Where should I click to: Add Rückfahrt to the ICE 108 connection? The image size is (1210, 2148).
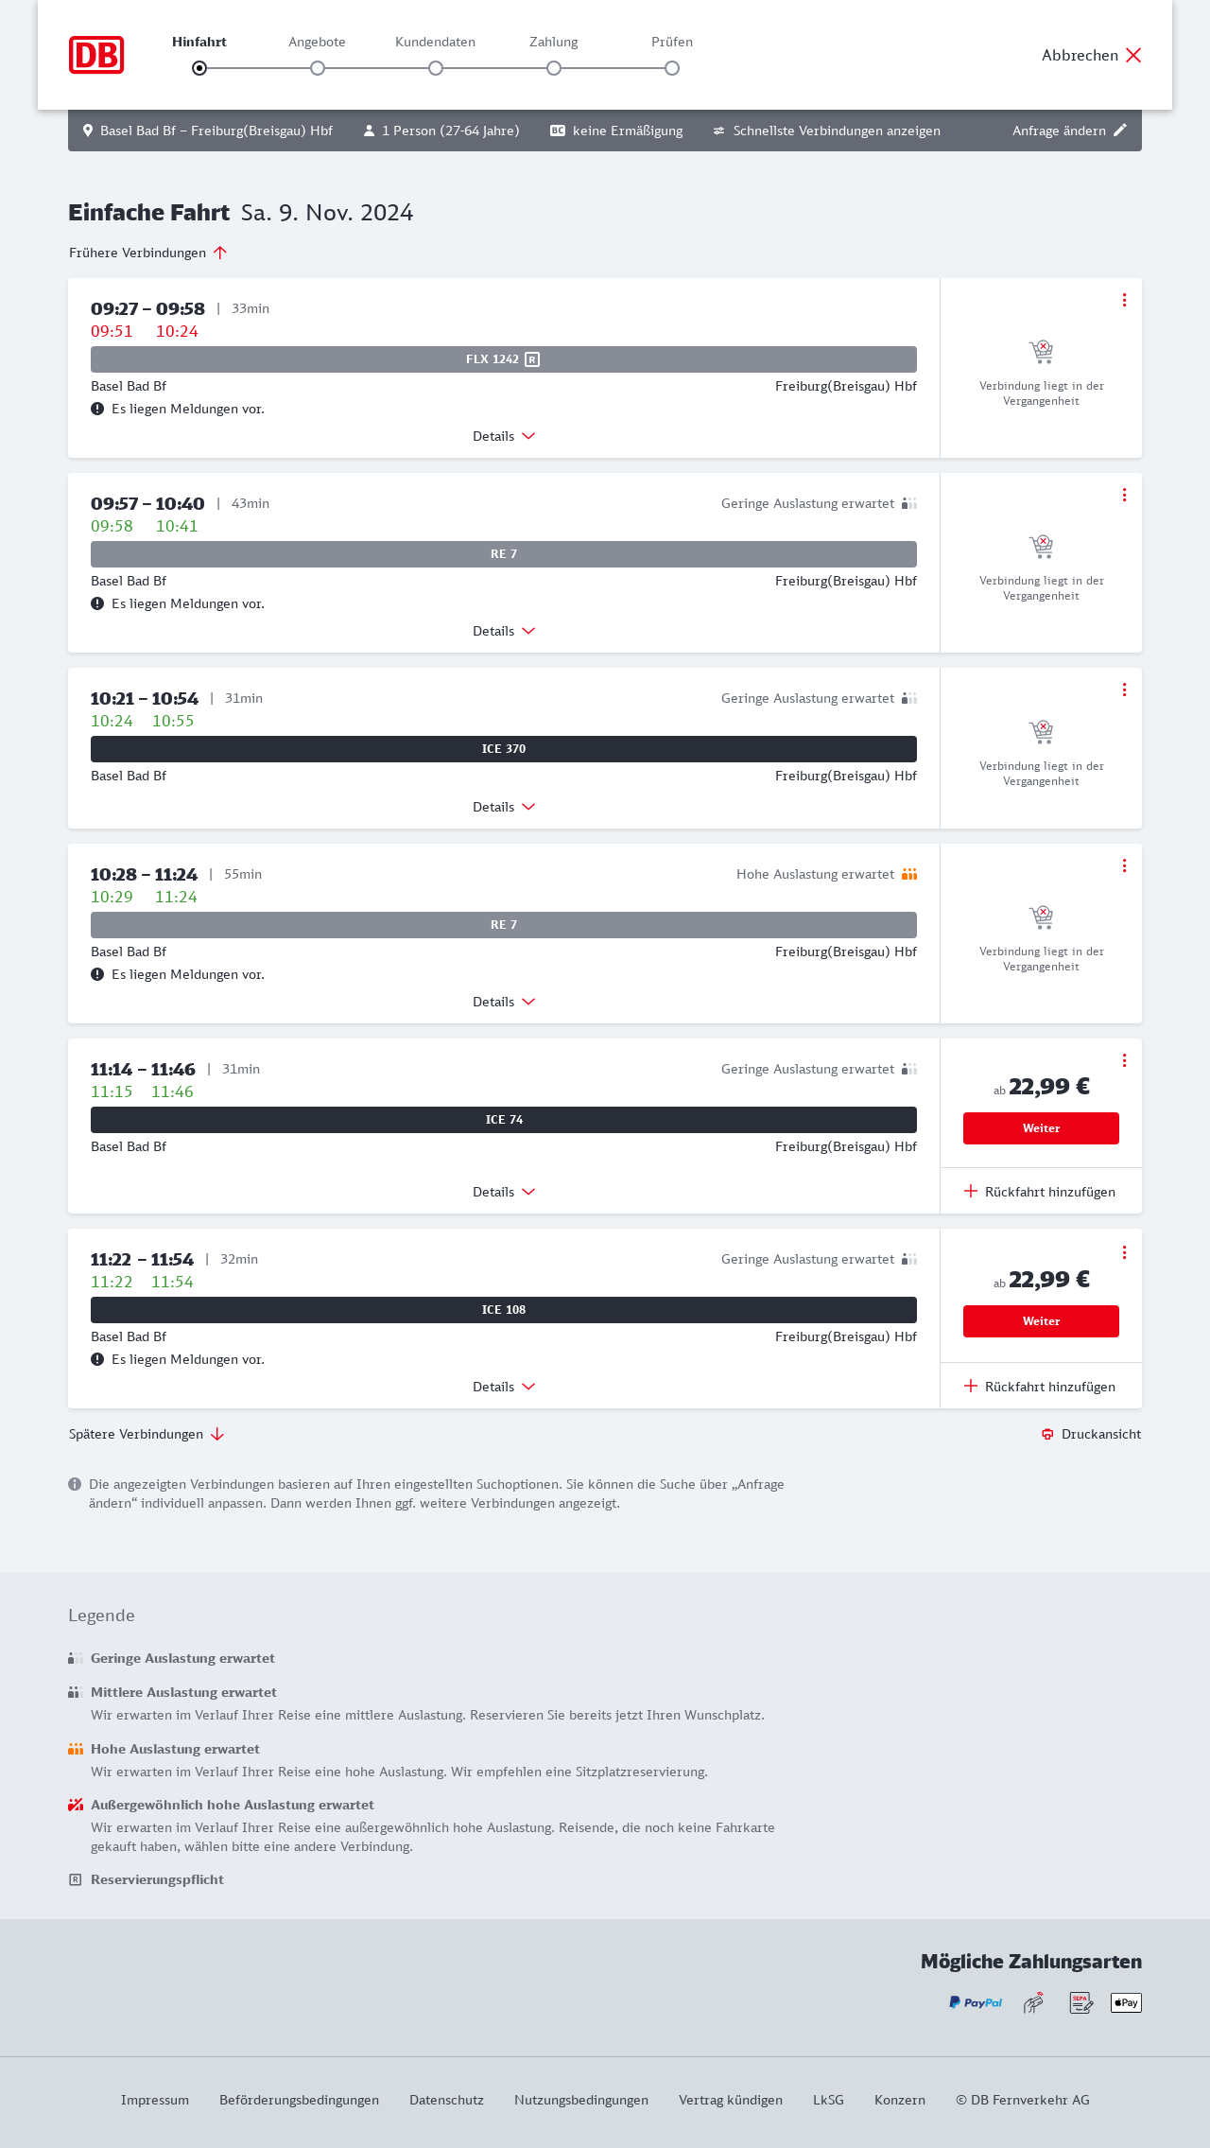[1040, 1387]
